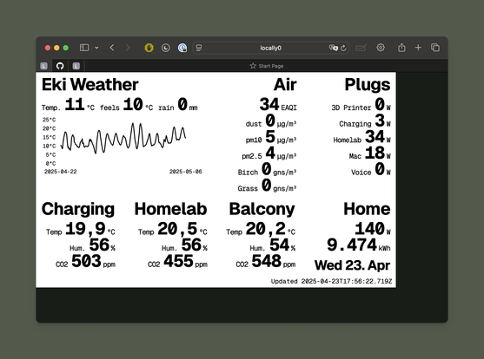Click the 2025-04-22 chart start date

coord(61,172)
